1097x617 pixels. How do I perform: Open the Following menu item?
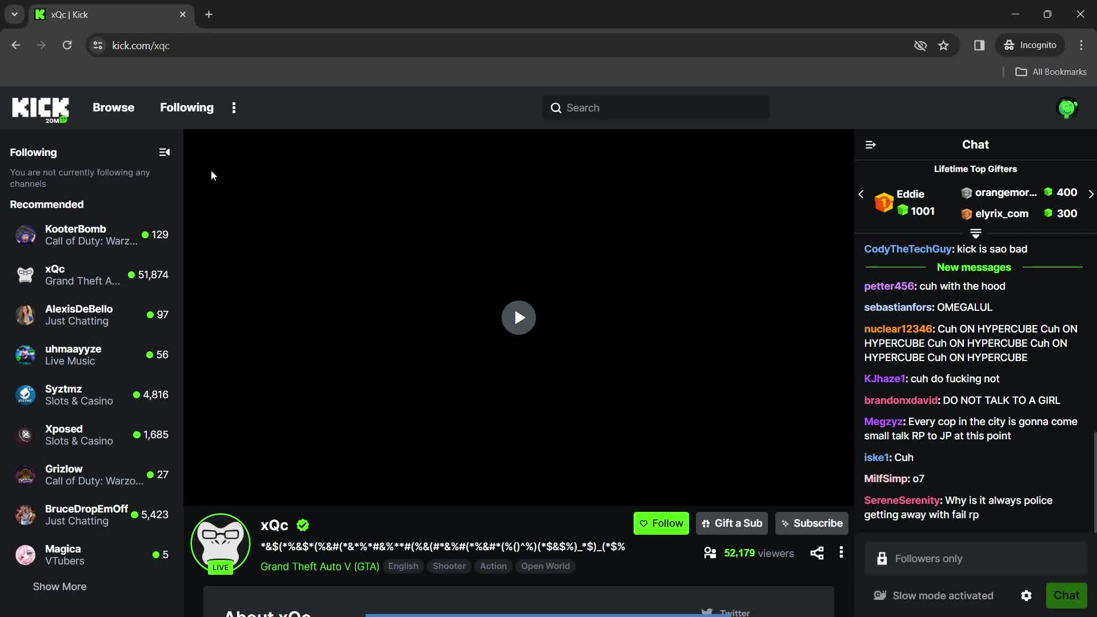coord(187,107)
